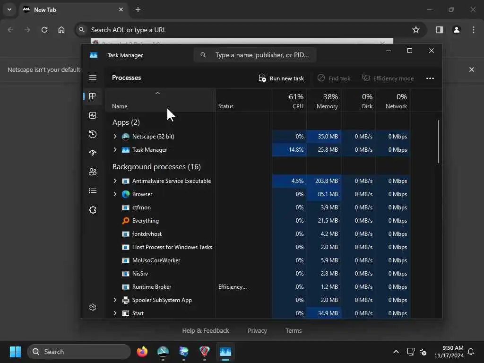
Task: Open the Details sidebar icon
Action: coord(93,191)
